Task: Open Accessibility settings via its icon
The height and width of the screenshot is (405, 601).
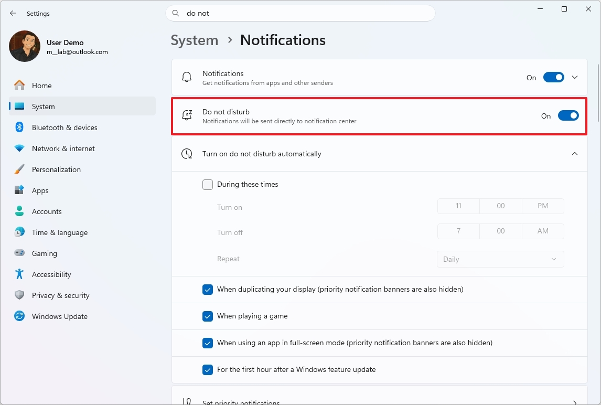Action: pyautogui.click(x=19, y=274)
